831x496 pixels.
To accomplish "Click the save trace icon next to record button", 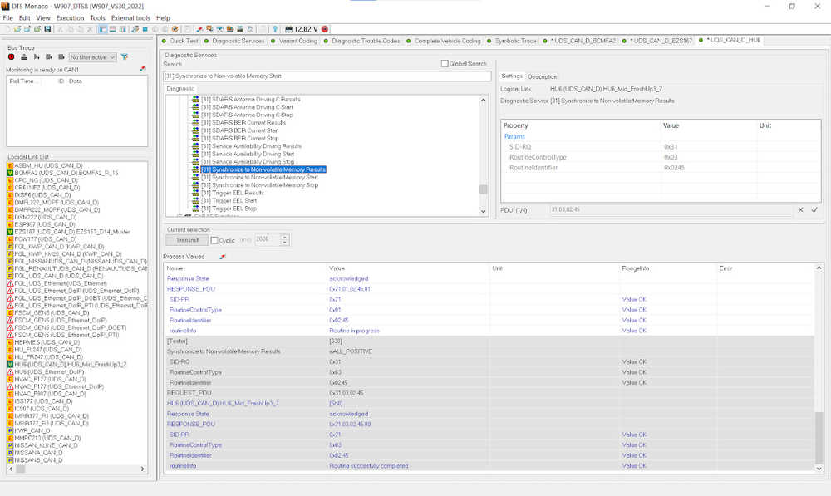I will [x=24, y=56].
